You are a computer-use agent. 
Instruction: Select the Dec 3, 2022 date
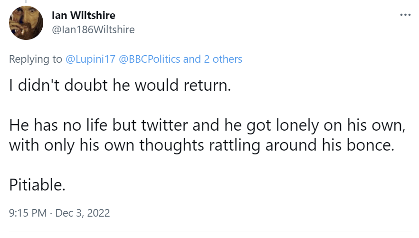coord(83,213)
